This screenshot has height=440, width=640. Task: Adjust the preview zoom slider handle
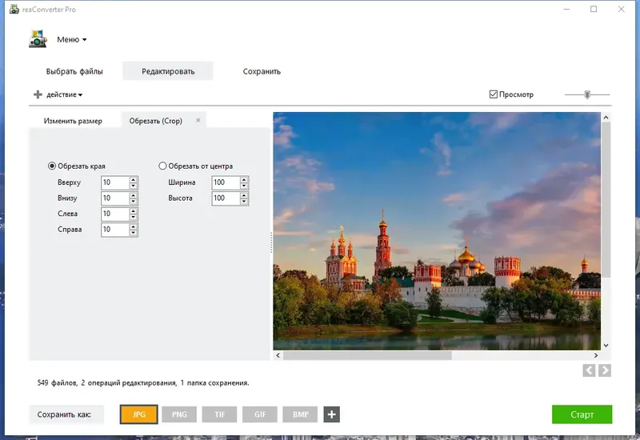[587, 94]
